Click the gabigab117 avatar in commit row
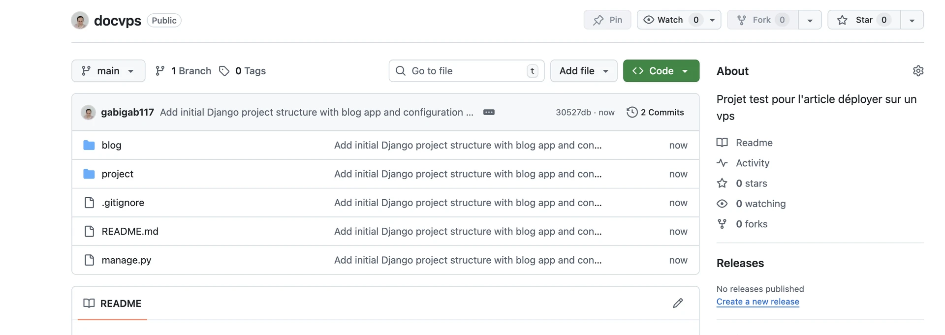 tap(88, 113)
